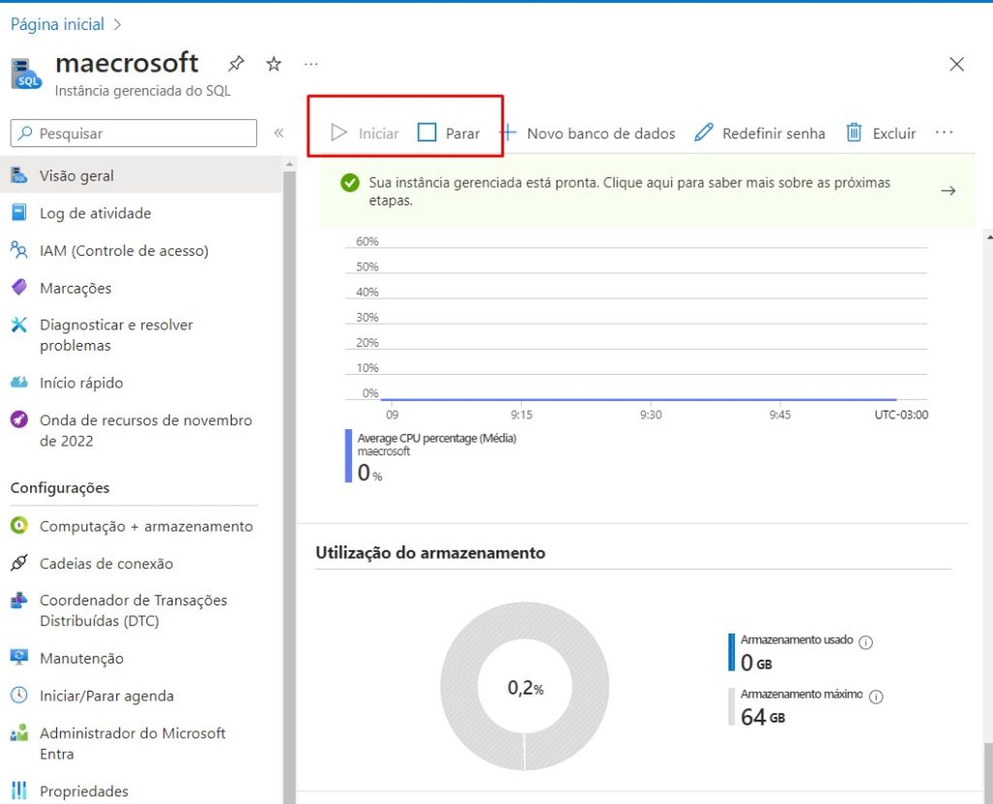
Task: Pin maecrosoft to the dashboard
Action: (236, 63)
